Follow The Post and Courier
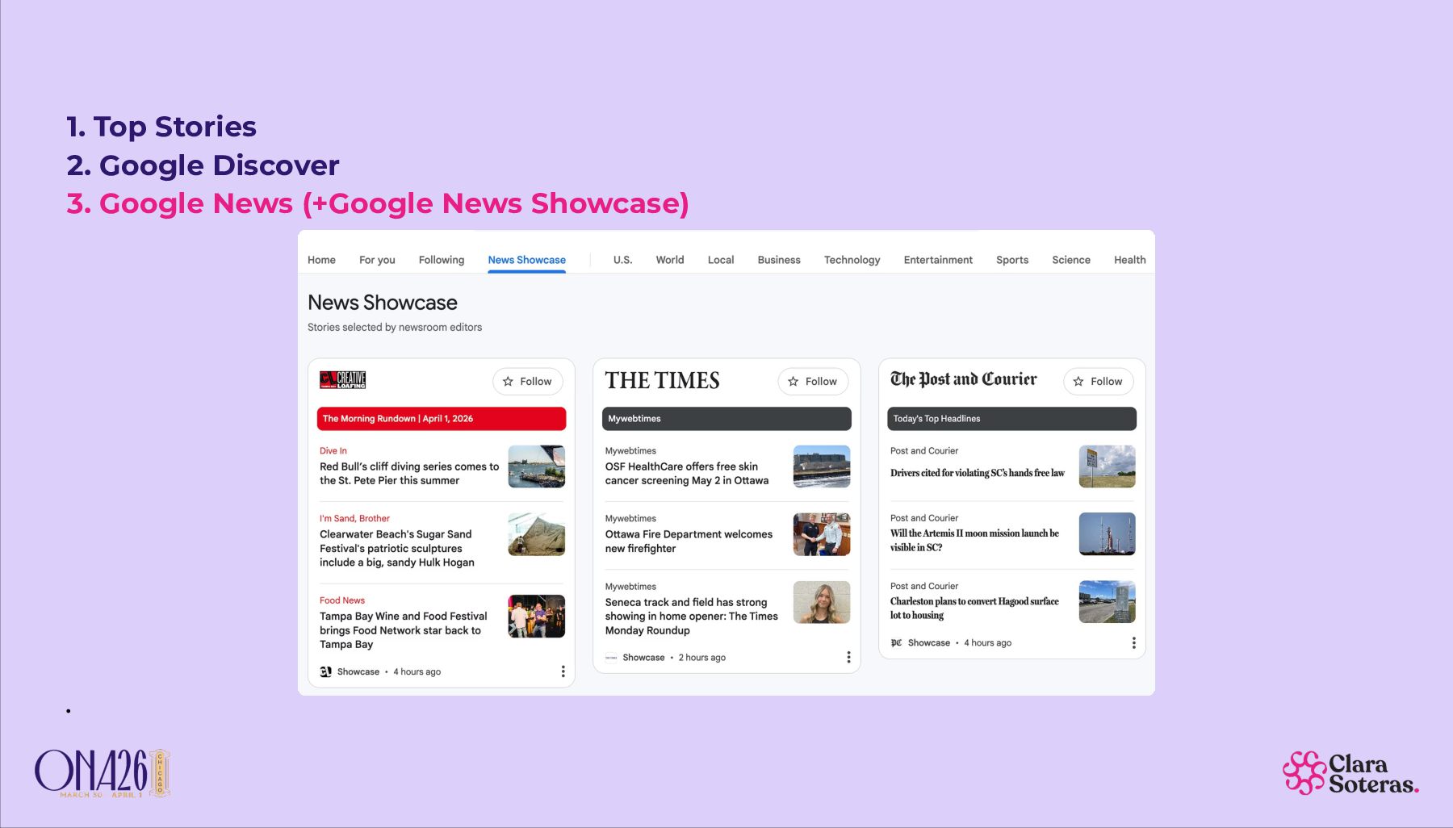 click(x=1099, y=382)
